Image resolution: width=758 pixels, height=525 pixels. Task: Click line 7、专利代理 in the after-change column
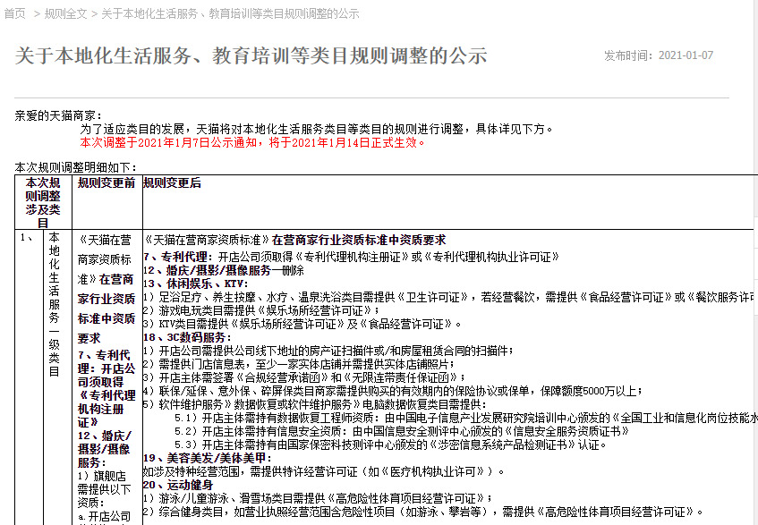coord(351,257)
